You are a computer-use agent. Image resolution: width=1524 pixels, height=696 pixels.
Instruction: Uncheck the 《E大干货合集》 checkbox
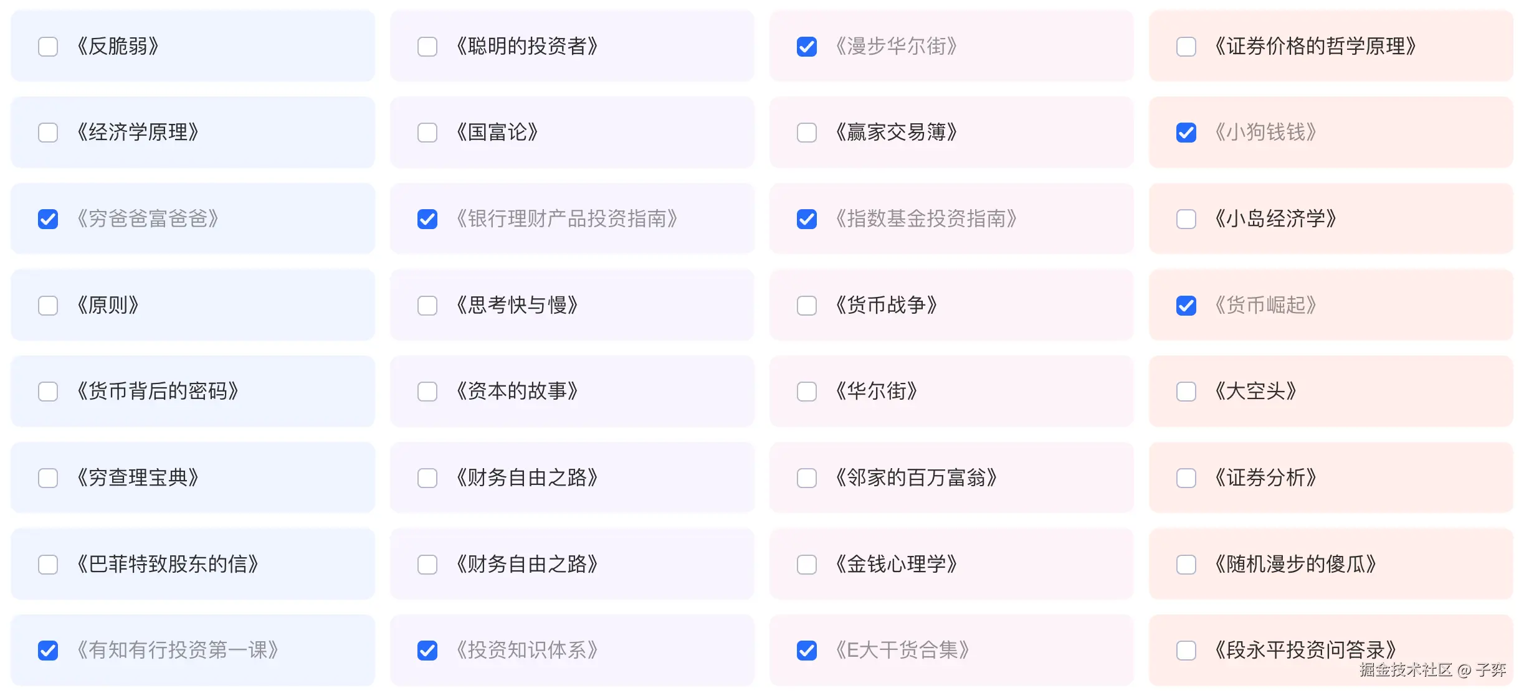click(807, 651)
